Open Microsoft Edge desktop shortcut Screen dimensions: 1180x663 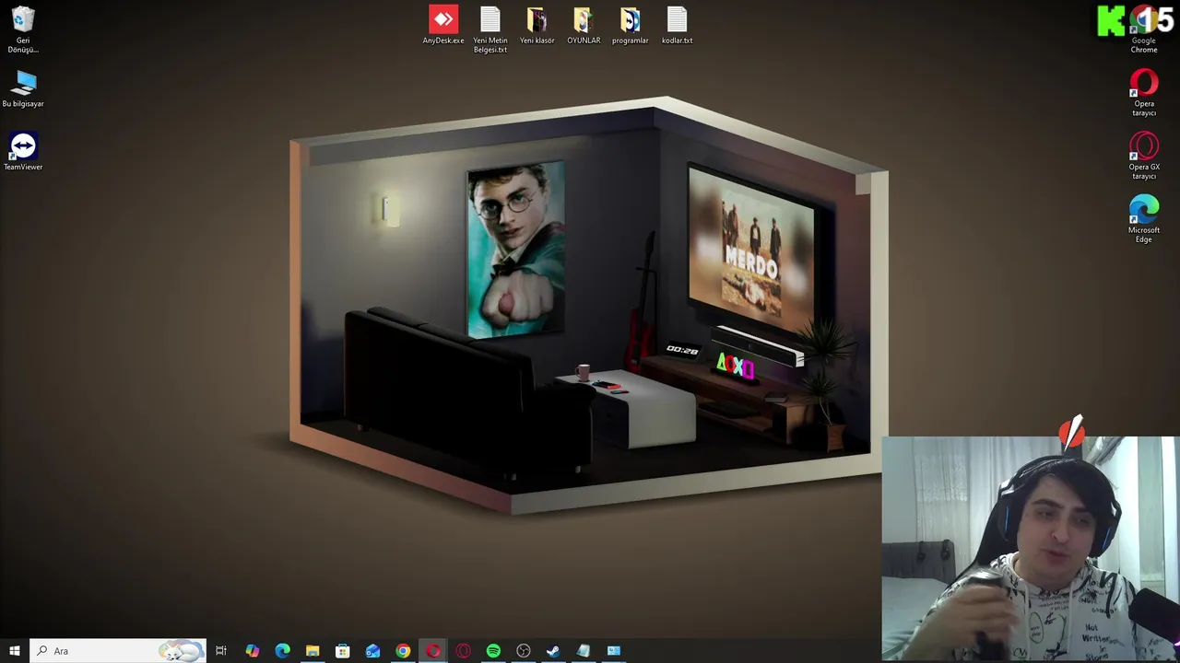1144,219
